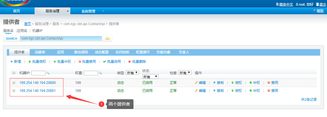Open provider link 169.254.140.104:20880

click(37, 83)
